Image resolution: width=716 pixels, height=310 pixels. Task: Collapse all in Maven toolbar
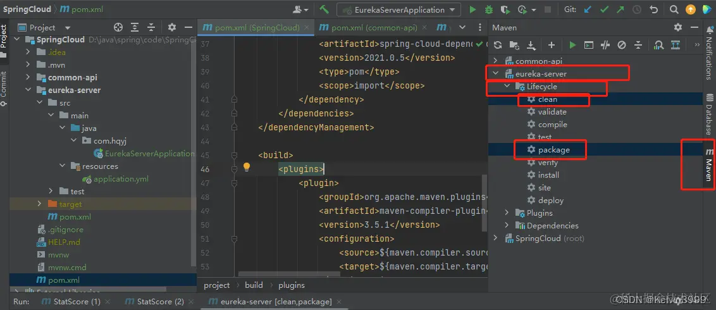pos(638,45)
